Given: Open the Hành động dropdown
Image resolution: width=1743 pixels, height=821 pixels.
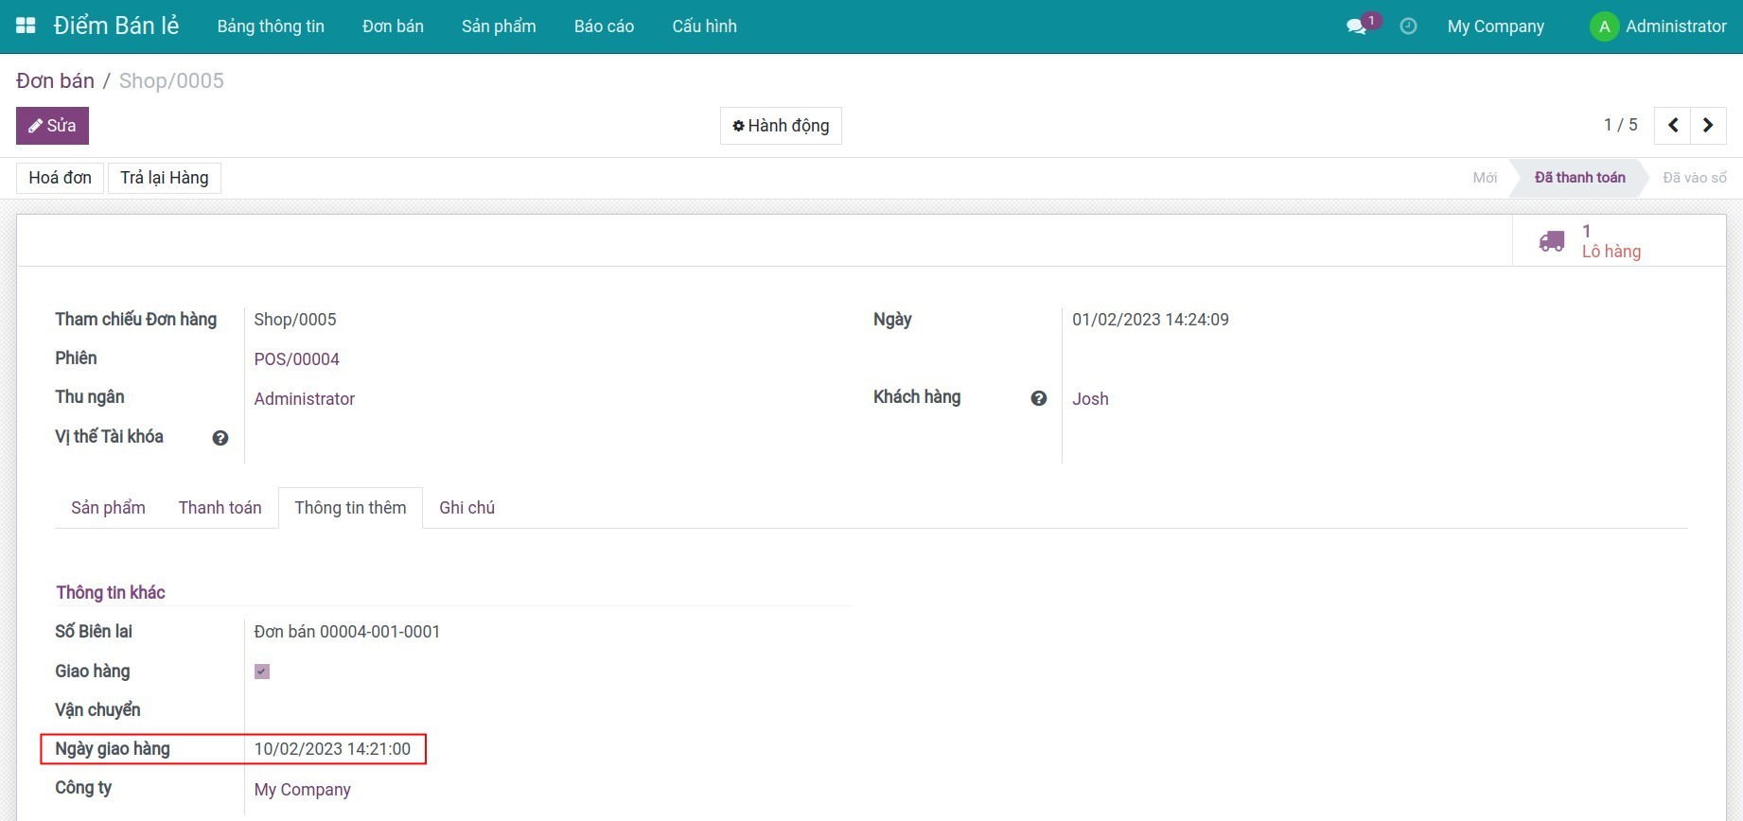Looking at the screenshot, I should (x=781, y=126).
